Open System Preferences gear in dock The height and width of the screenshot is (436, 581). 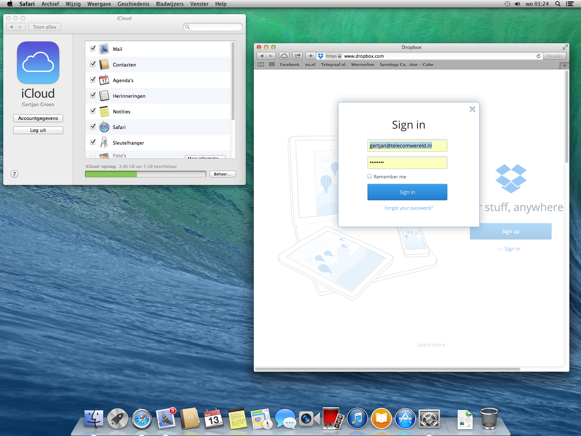click(x=429, y=419)
